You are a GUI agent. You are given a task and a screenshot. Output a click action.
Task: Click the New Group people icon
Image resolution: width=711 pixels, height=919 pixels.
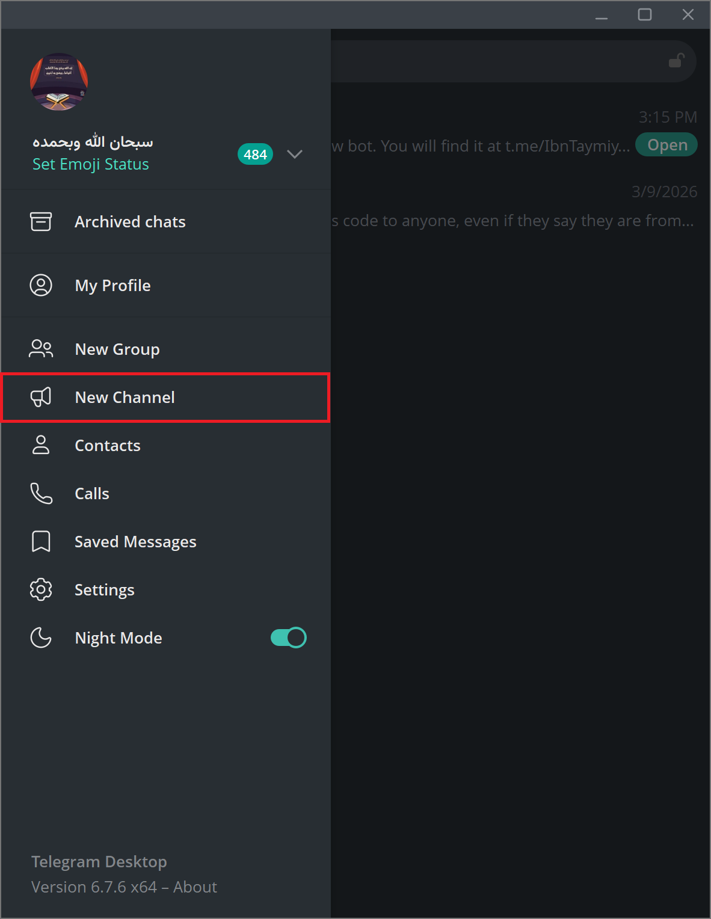pyautogui.click(x=41, y=349)
